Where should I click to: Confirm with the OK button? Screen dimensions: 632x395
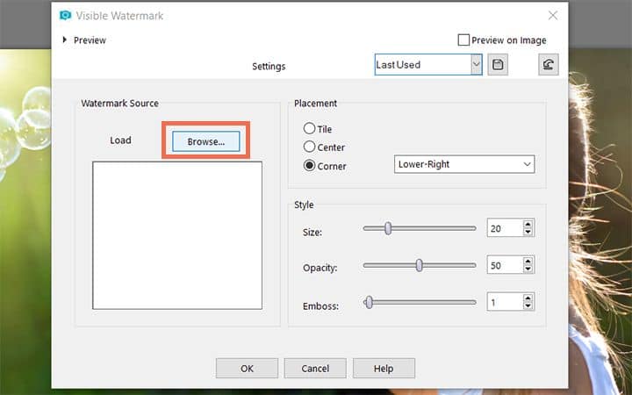point(247,368)
